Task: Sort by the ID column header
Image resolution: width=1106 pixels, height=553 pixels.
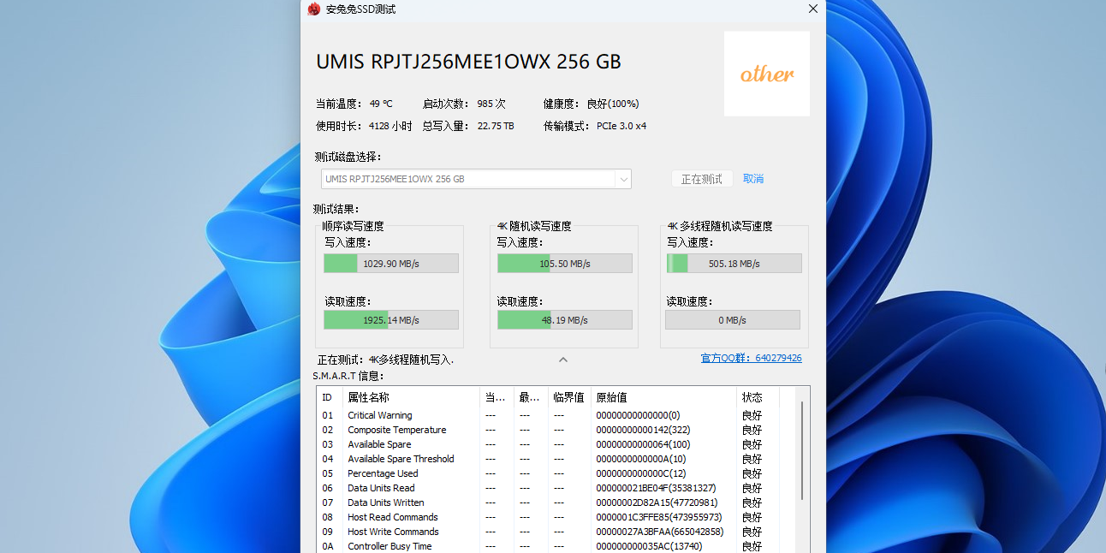Action: pyautogui.click(x=330, y=397)
